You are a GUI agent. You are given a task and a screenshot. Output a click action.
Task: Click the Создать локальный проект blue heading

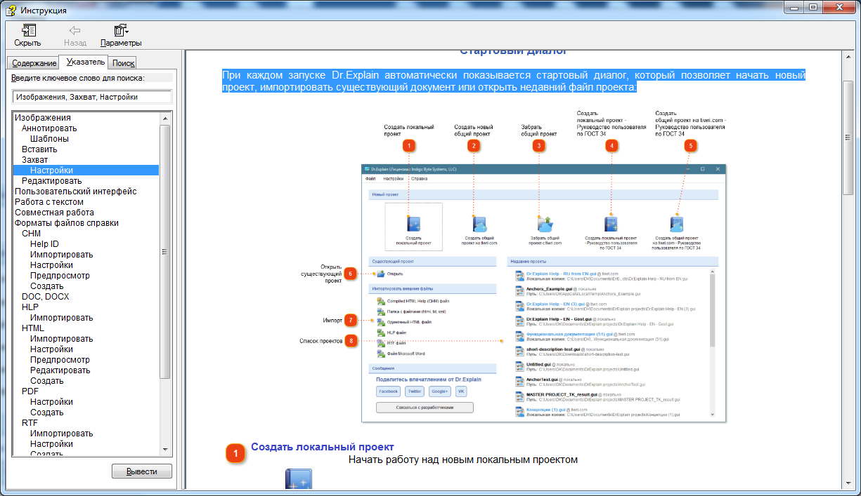[x=323, y=447]
